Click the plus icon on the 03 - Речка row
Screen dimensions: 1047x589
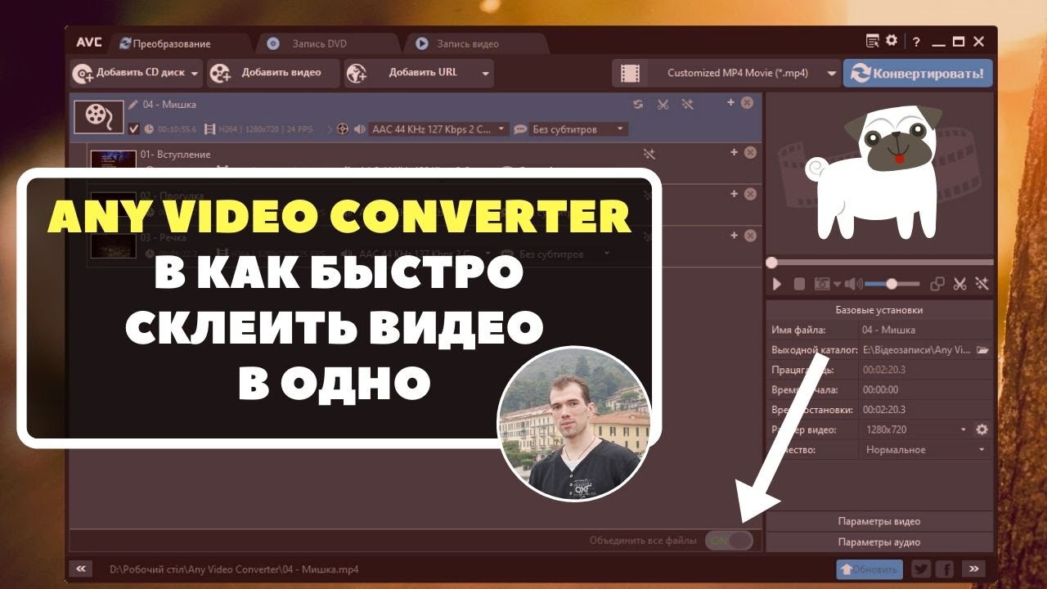coord(735,236)
